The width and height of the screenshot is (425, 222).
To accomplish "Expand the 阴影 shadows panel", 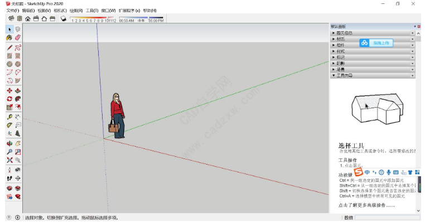I will tap(373, 63).
